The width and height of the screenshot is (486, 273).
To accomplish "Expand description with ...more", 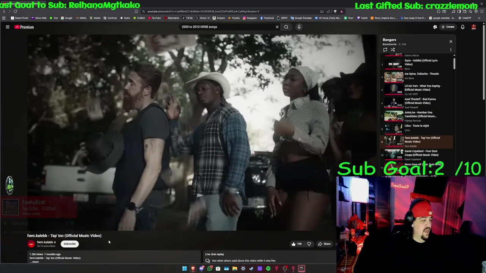I will point(35,262).
